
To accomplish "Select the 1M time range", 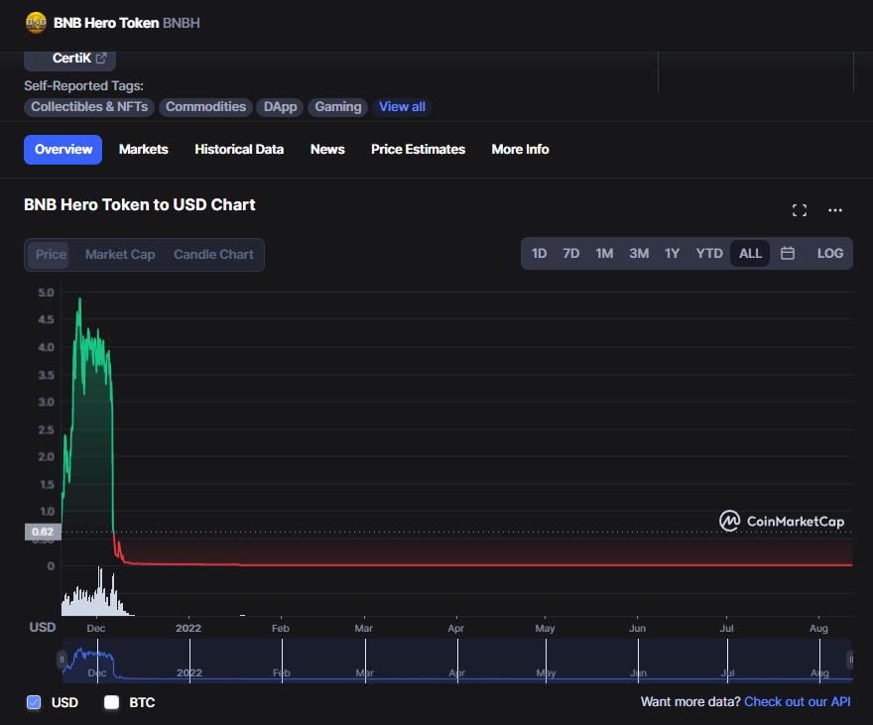I will (x=604, y=253).
